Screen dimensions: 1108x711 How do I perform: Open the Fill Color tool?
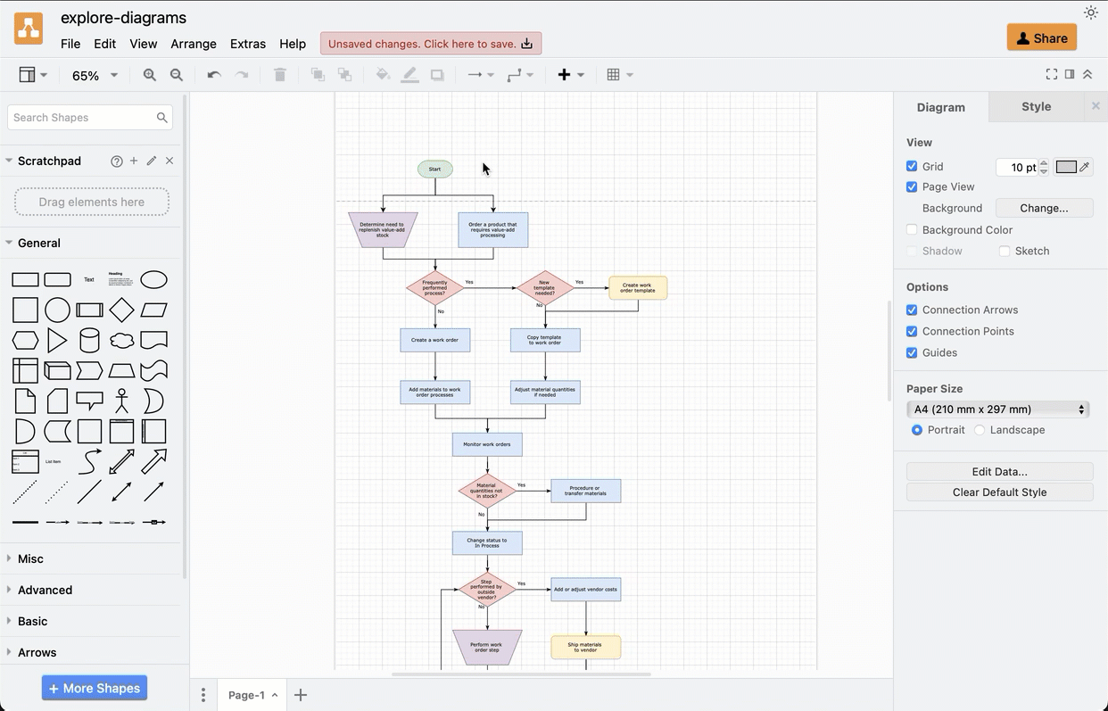[x=383, y=75]
